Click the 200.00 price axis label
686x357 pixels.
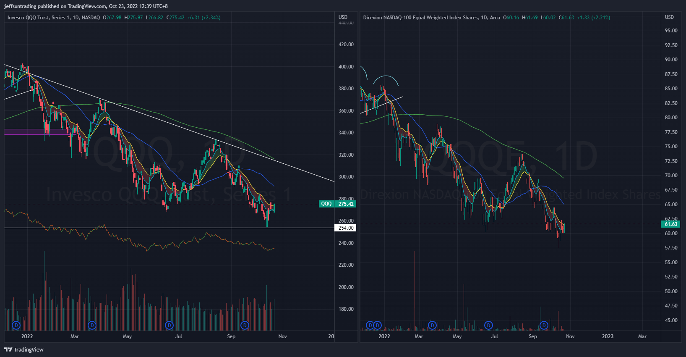(346, 287)
